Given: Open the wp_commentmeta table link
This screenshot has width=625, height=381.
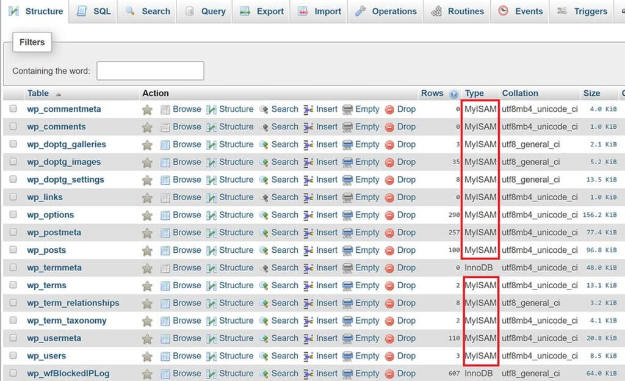Looking at the screenshot, I should coord(63,109).
